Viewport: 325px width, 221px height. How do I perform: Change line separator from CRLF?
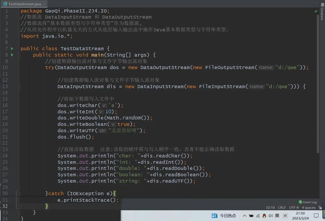tap(282, 207)
